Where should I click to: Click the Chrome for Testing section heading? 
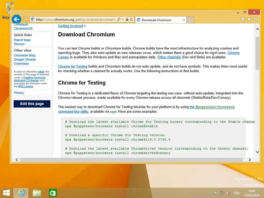82,83
